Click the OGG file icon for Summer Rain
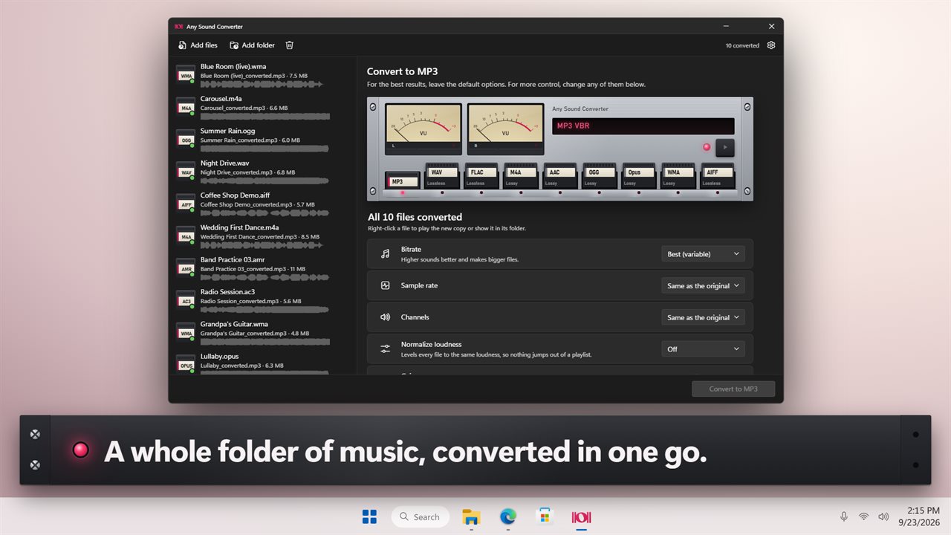This screenshot has width=951, height=535. click(x=186, y=139)
